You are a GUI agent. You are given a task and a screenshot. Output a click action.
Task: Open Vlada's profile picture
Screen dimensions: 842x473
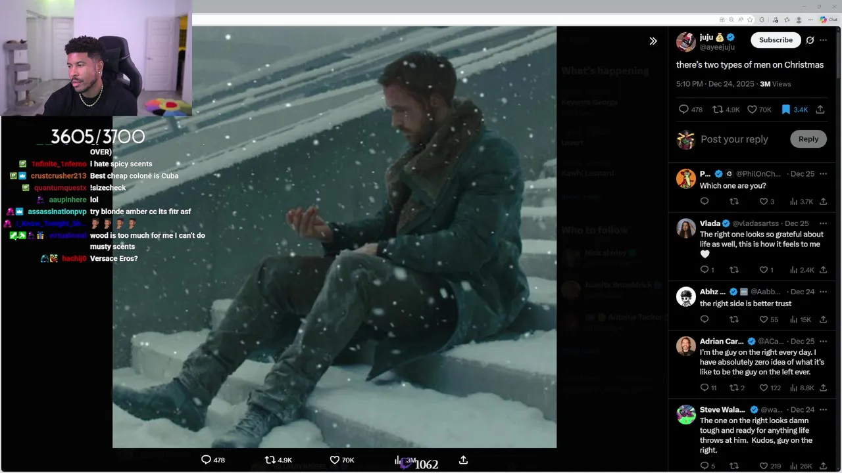[x=686, y=228]
